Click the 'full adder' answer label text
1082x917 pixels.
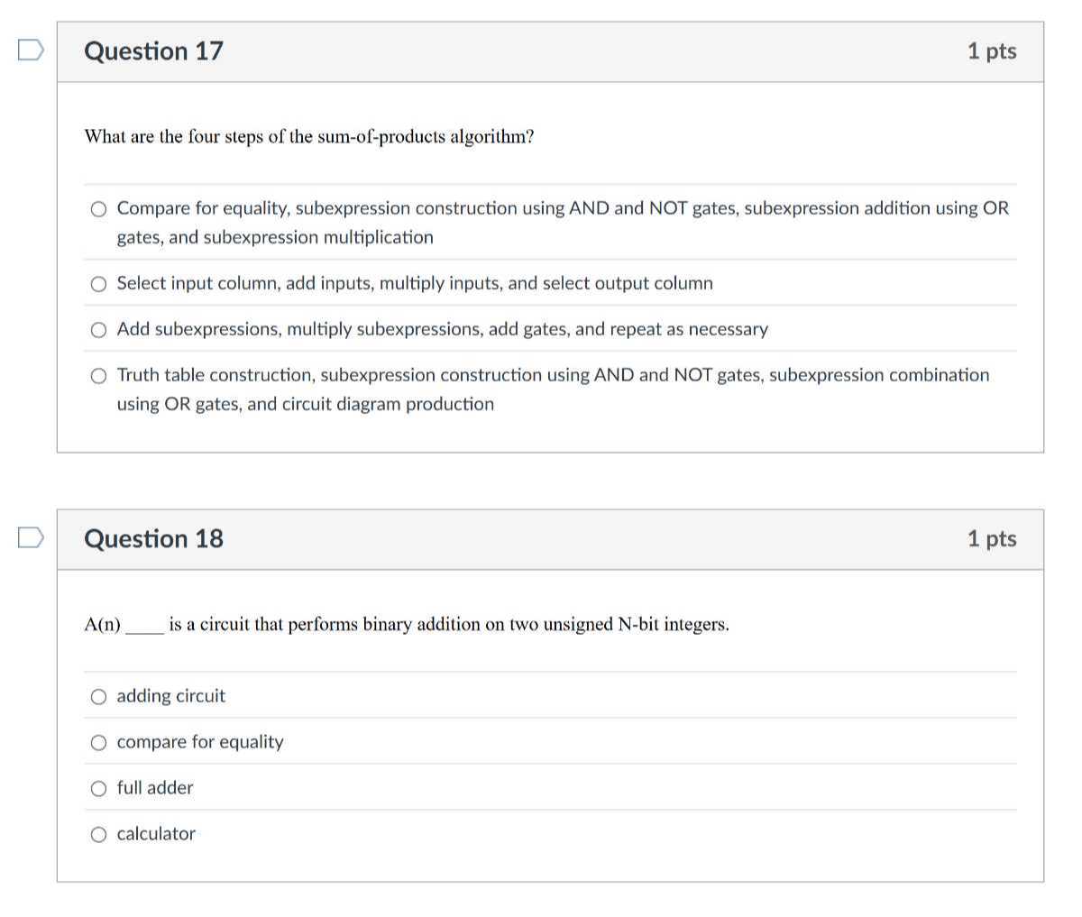click(x=155, y=788)
